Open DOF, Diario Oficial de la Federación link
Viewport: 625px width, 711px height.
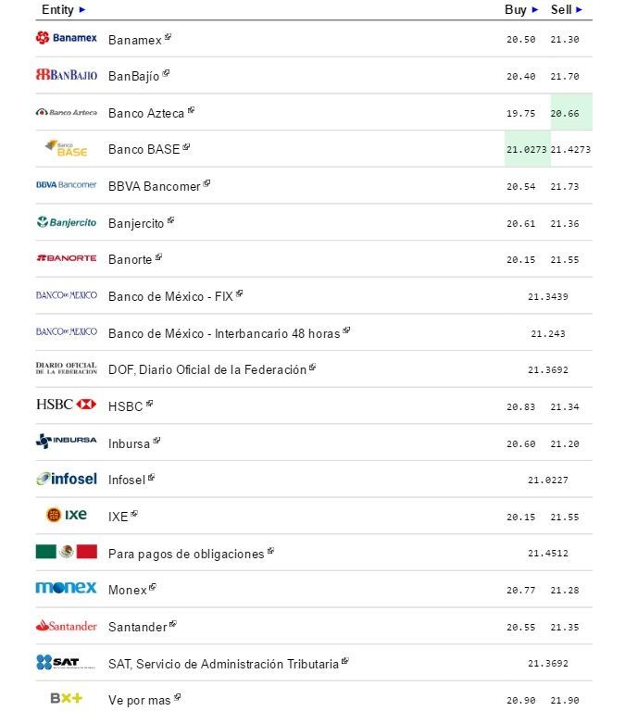coord(206,369)
